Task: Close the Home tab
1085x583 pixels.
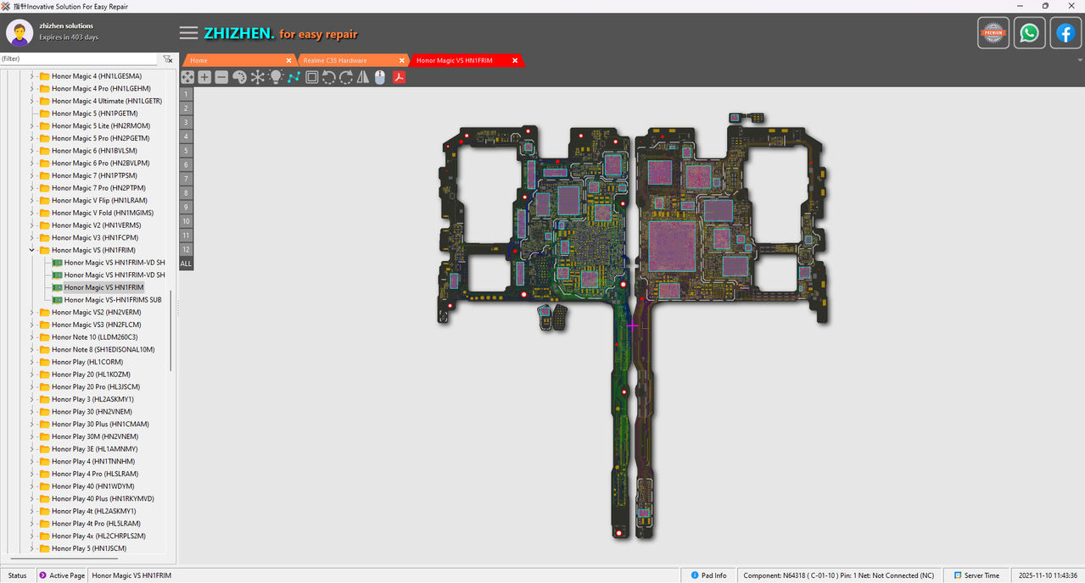Action: (289, 60)
